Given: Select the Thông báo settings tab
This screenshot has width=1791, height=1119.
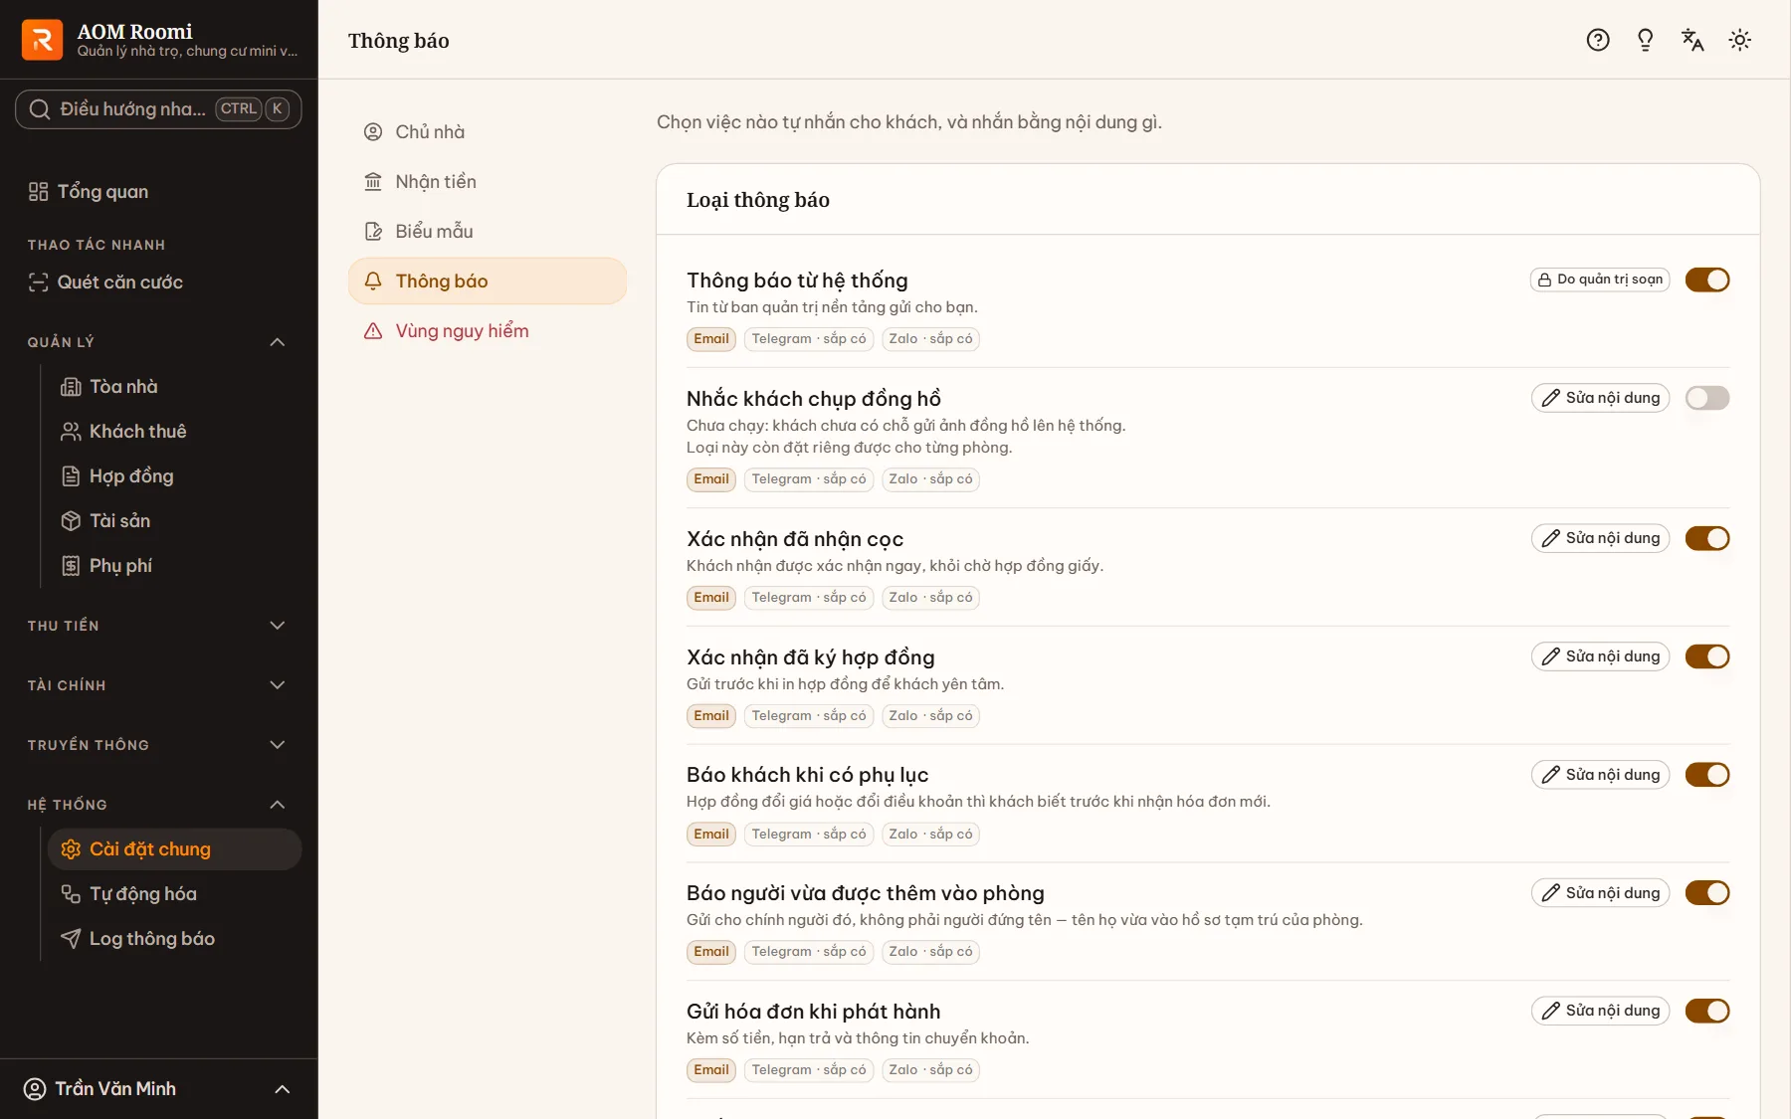Looking at the screenshot, I should 488,281.
